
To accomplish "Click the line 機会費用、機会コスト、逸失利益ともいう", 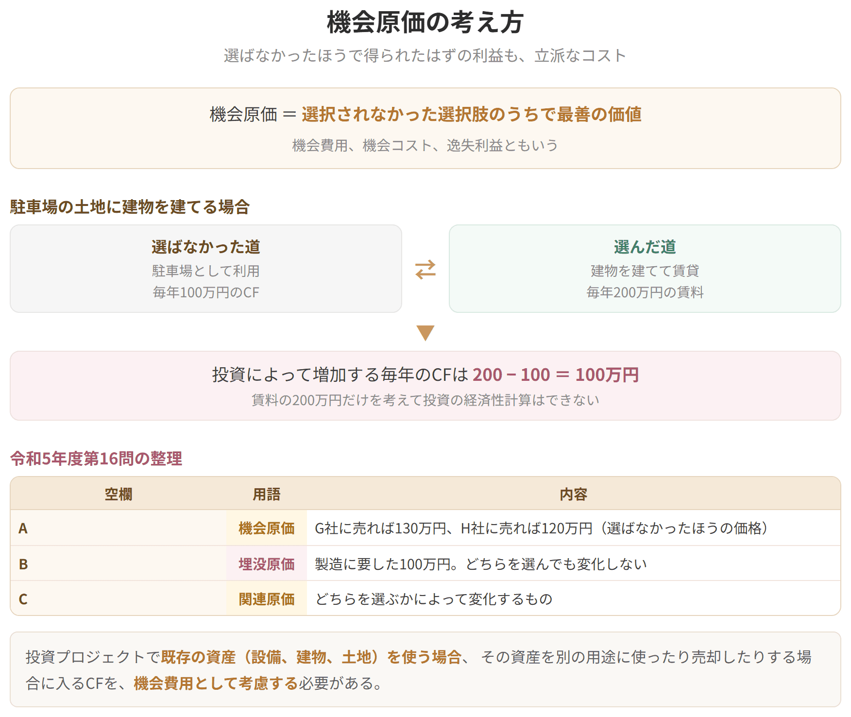I will (x=425, y=145).
